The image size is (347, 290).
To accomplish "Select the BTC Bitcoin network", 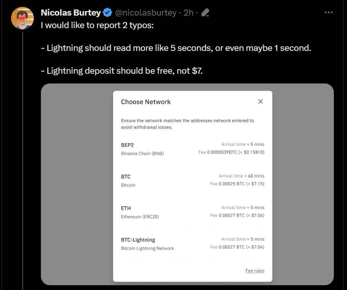I will pos(192,181).
